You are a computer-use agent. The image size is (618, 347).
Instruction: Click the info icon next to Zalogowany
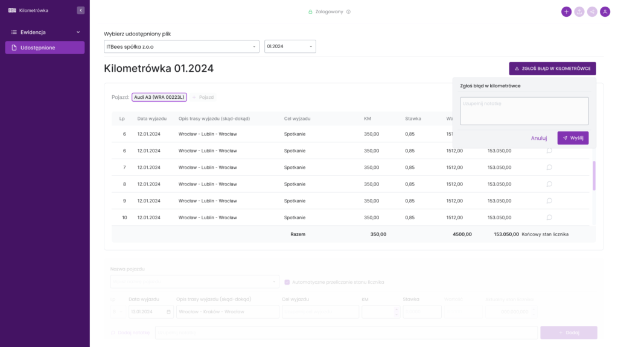348,11
